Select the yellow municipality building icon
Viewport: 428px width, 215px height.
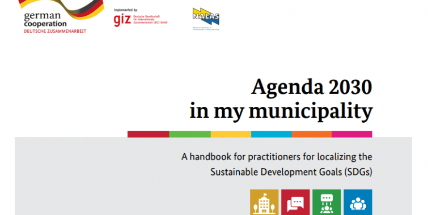tap(264, 202)
